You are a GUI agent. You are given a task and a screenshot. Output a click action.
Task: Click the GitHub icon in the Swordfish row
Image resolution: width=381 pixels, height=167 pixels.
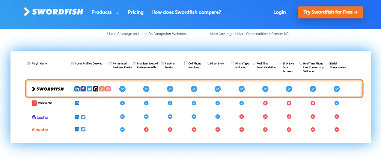pos(96,89)
